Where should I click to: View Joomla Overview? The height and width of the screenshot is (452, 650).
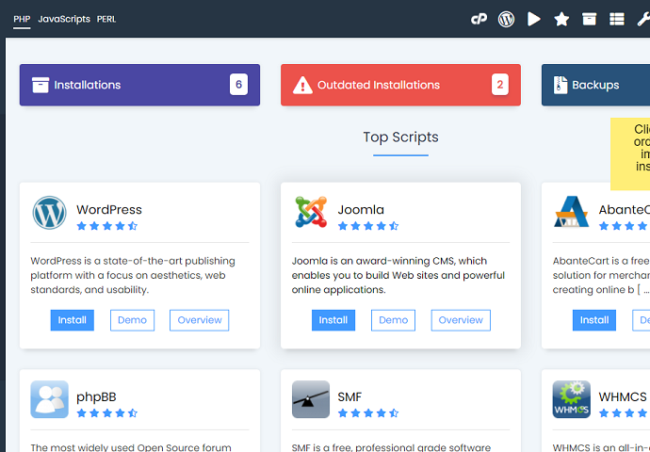point(461,320)
